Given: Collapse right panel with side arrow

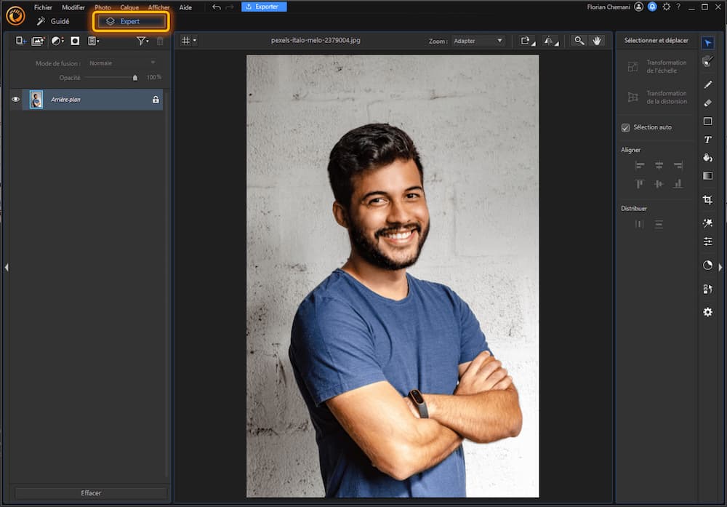Looking at the screenshot, I should [x=720, y=267].
